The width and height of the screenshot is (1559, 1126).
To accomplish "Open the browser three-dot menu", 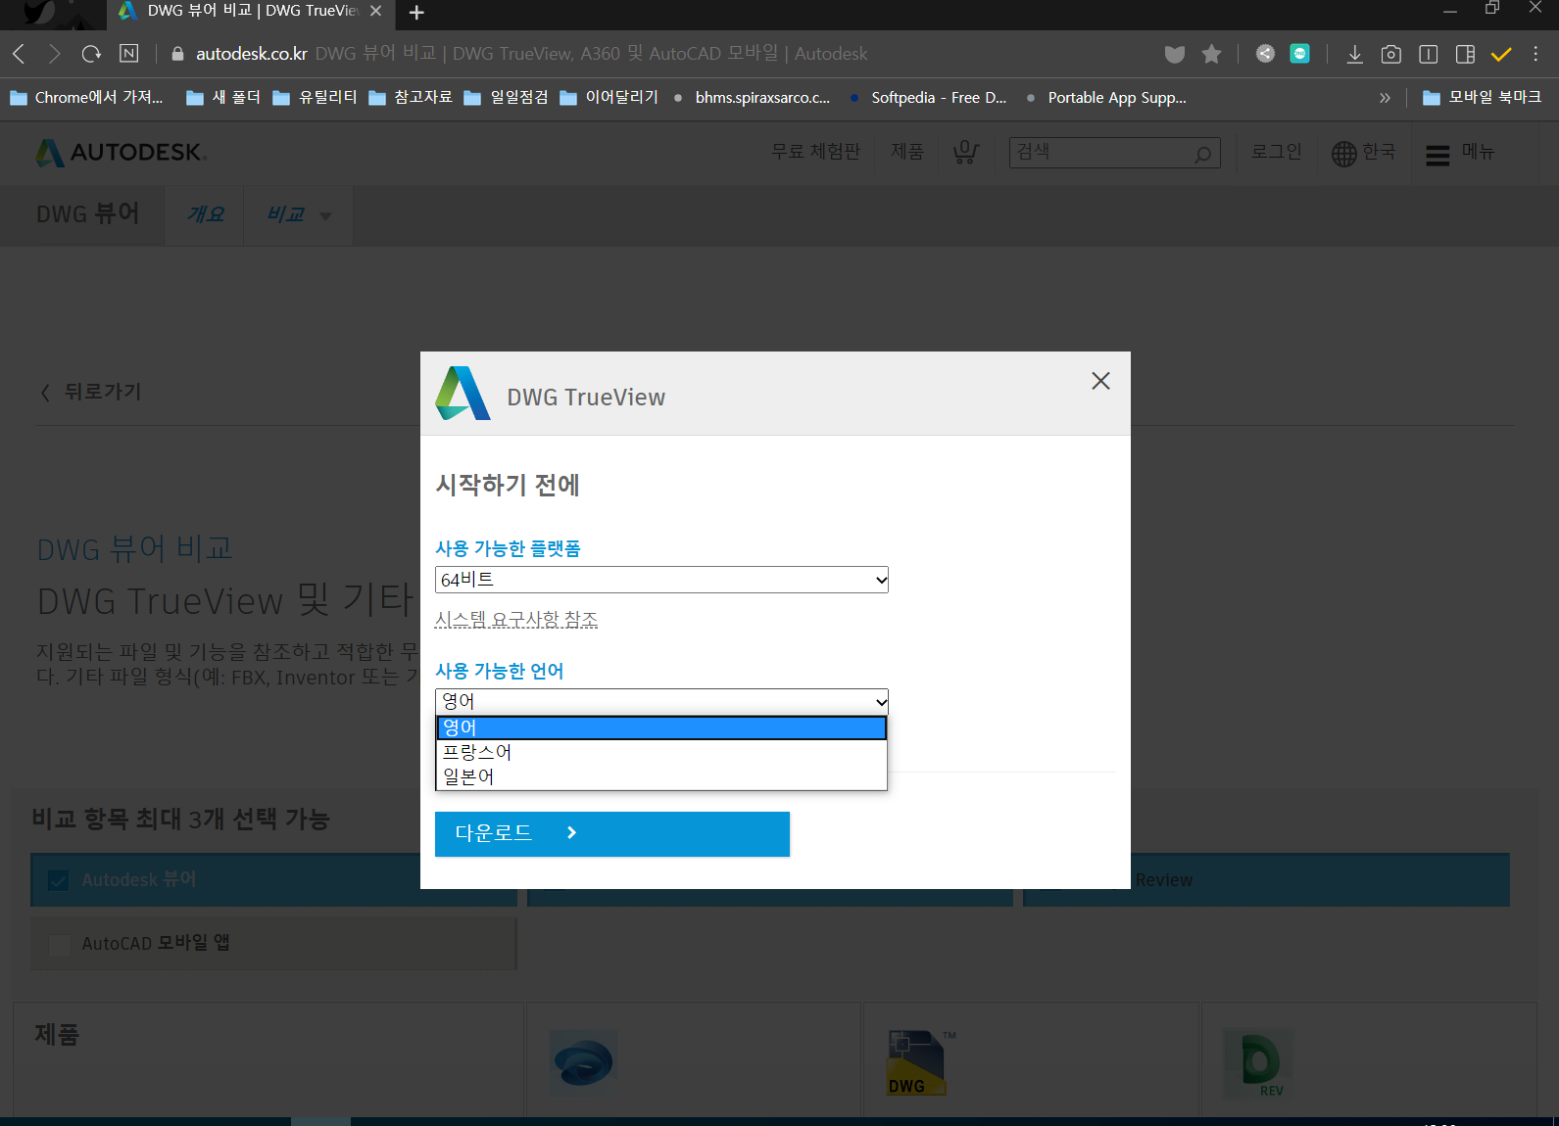I will 1535,54.
